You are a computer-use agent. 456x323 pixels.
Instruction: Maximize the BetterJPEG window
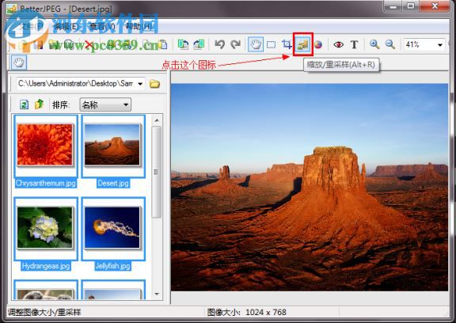click(x=411, y=6)
